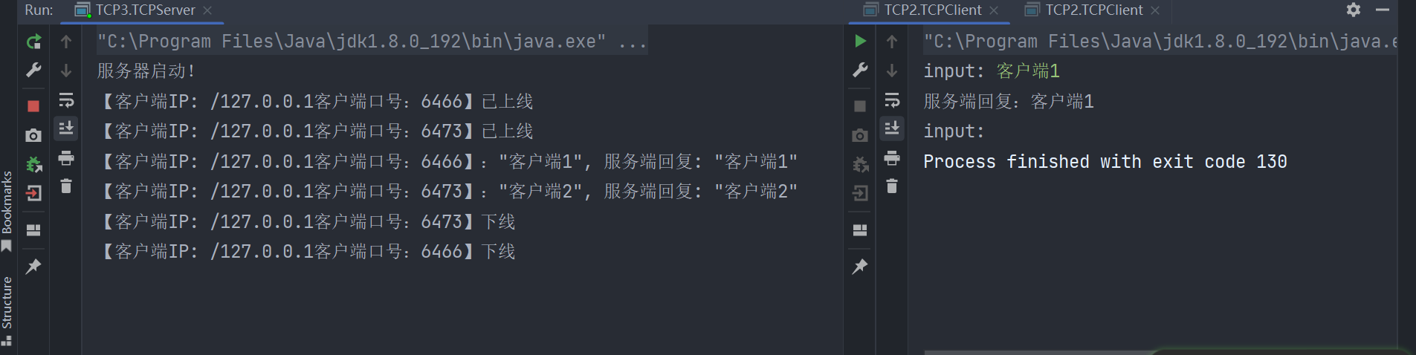Clear server console with trash icon
Viewport: 1416px width, 355px height.
pos(66,186)
